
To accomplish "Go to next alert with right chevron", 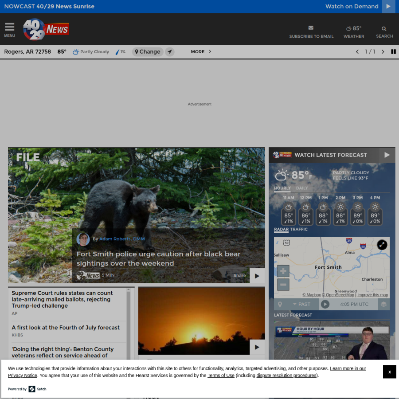I will [x=383, y=52].
